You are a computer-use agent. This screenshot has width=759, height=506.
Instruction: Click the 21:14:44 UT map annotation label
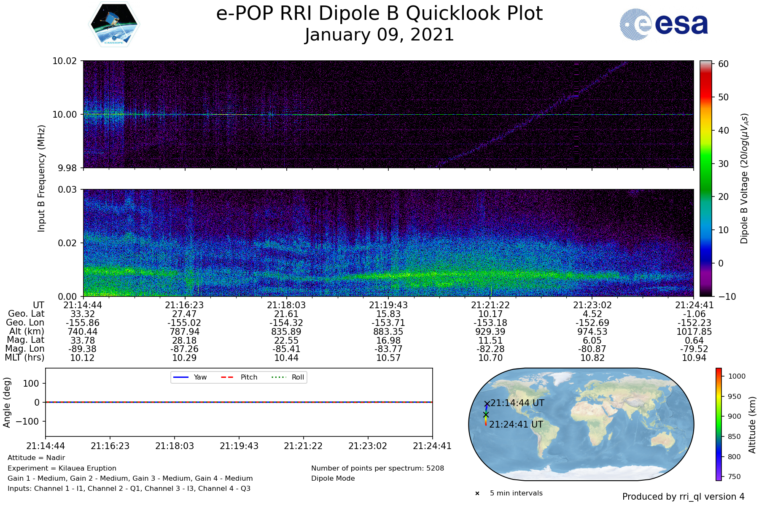click(x=517, y=403)
